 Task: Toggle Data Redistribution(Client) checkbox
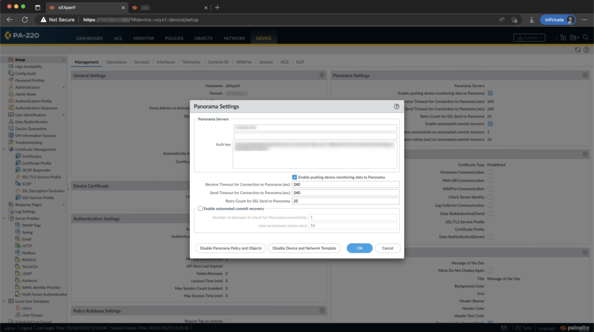[x=490, y=214]
